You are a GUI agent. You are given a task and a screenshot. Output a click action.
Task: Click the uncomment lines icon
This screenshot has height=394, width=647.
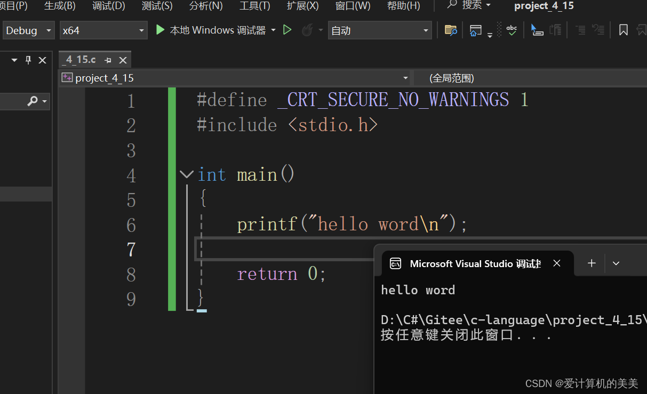point(598,30)
